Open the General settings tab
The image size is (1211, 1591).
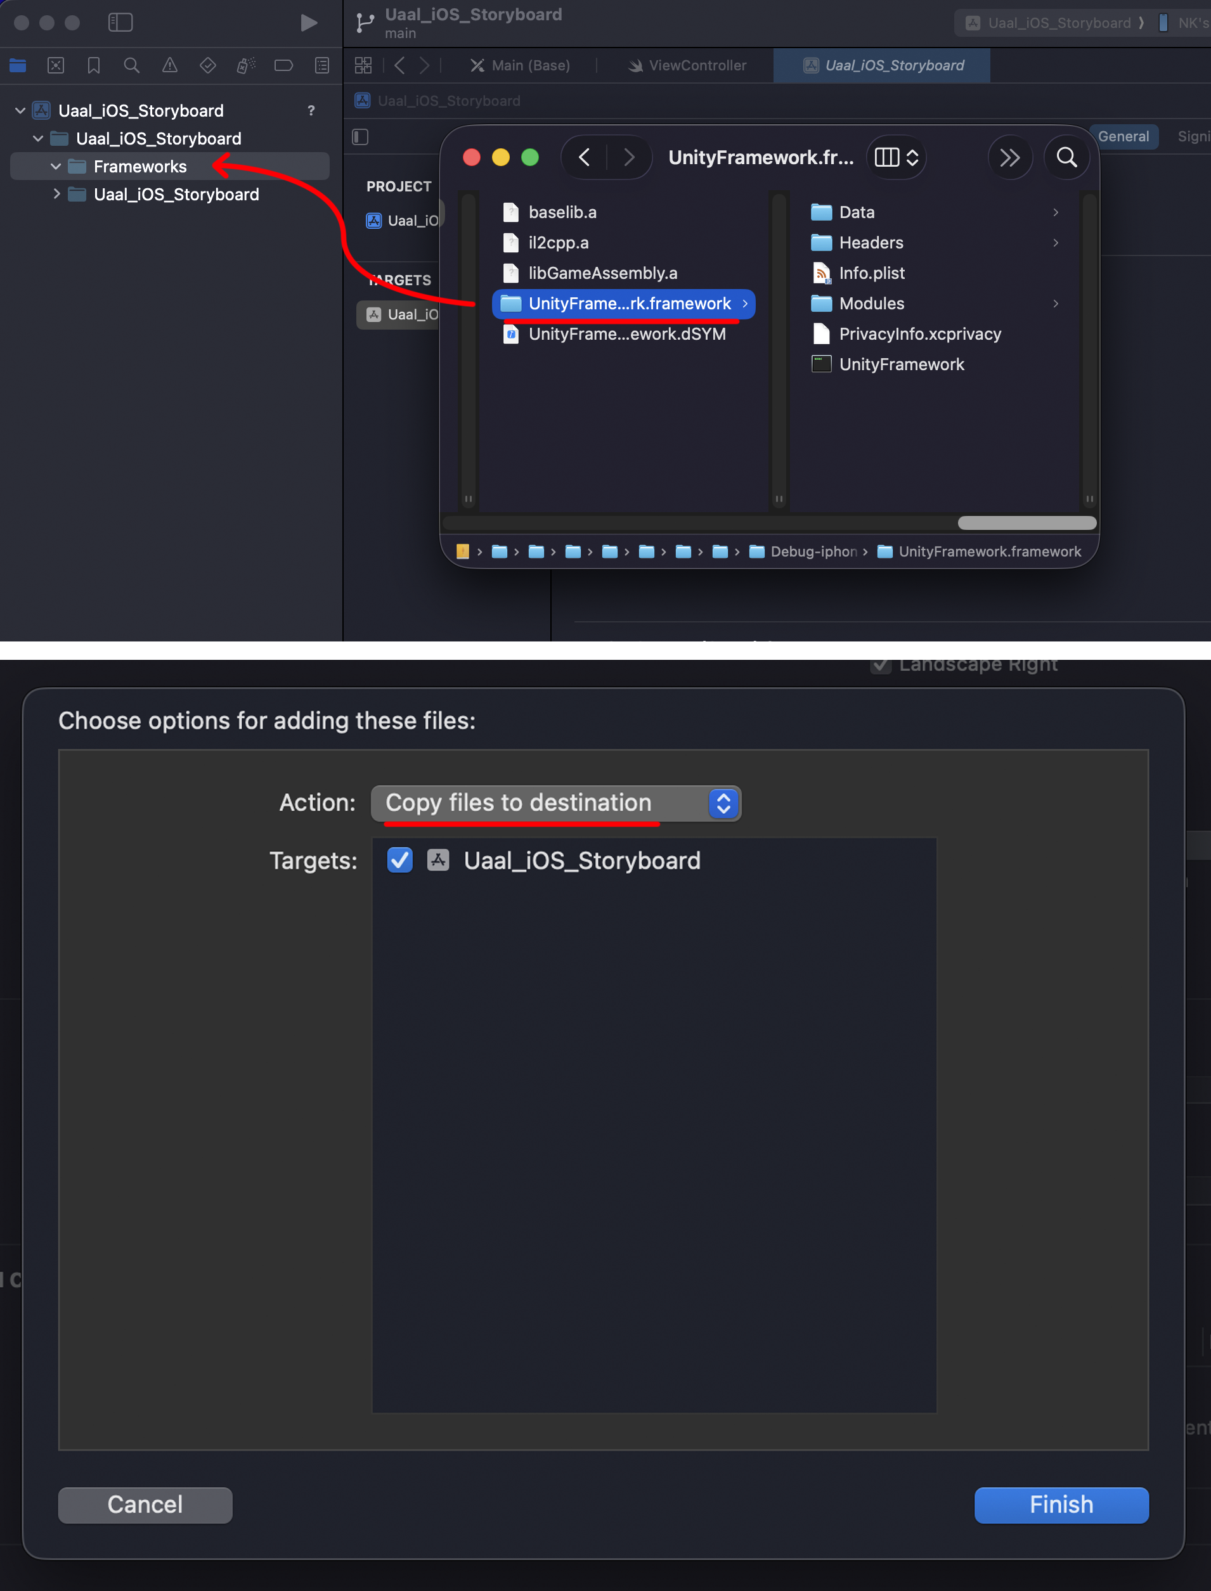click(1122, 136)
